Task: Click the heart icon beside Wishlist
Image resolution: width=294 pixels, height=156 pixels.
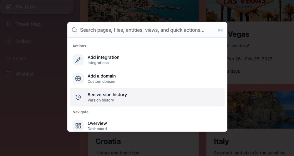Action: [x=8, y=74]
